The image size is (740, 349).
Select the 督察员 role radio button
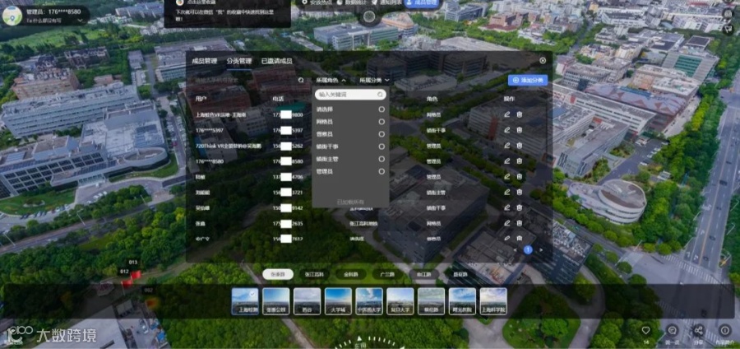[382, 134]
